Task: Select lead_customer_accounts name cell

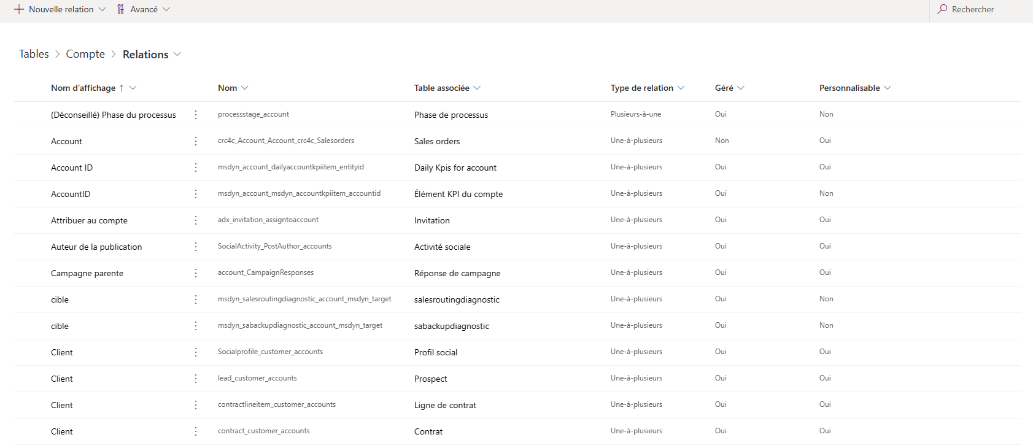Action: click(x=257, y=378)
